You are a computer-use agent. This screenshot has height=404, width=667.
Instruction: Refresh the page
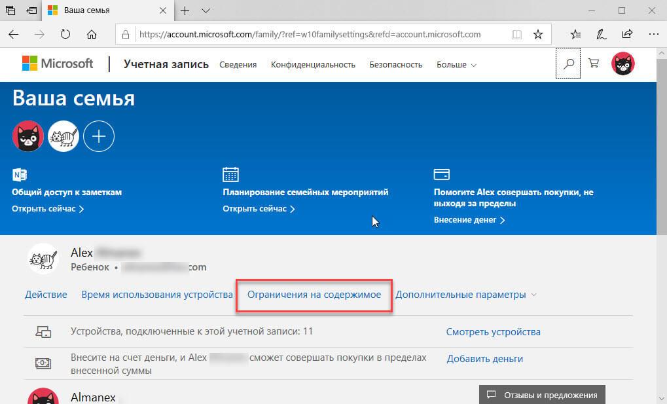[x=65, y=34]
